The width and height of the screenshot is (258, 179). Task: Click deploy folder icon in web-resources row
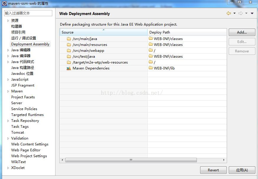151,62
